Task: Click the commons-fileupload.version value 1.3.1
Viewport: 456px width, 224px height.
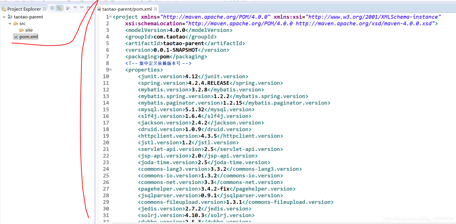Action: pos(234,202)
